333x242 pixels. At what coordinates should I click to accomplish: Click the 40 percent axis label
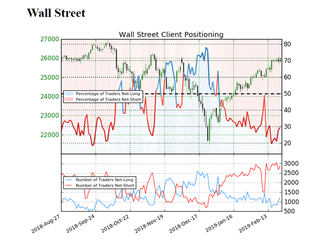point(287,110)
